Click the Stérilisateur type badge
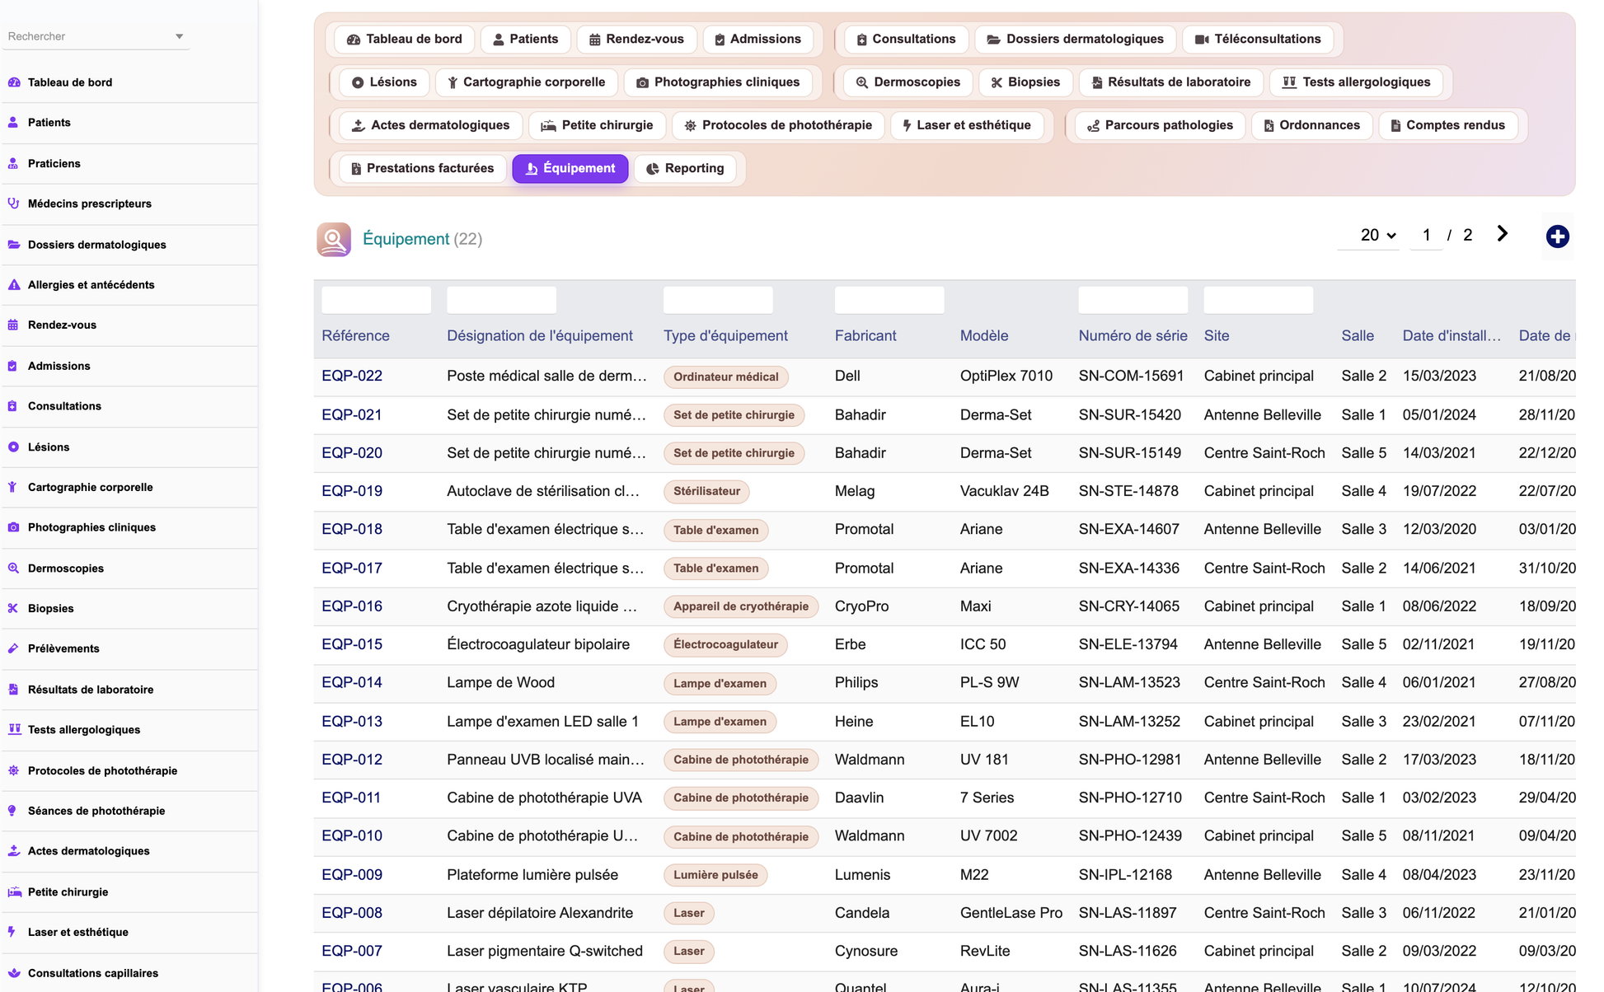The height and width of the screenshot is (992, 1604). pos(706,492)
